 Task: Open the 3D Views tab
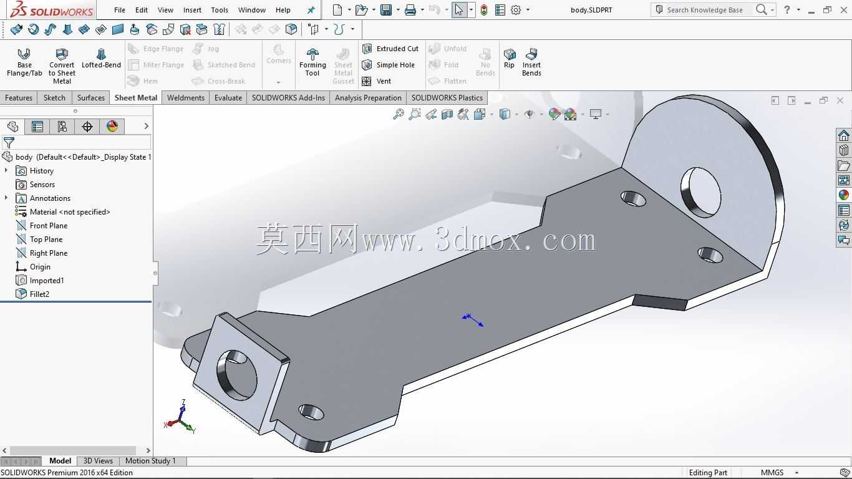(x=98, y=461)
